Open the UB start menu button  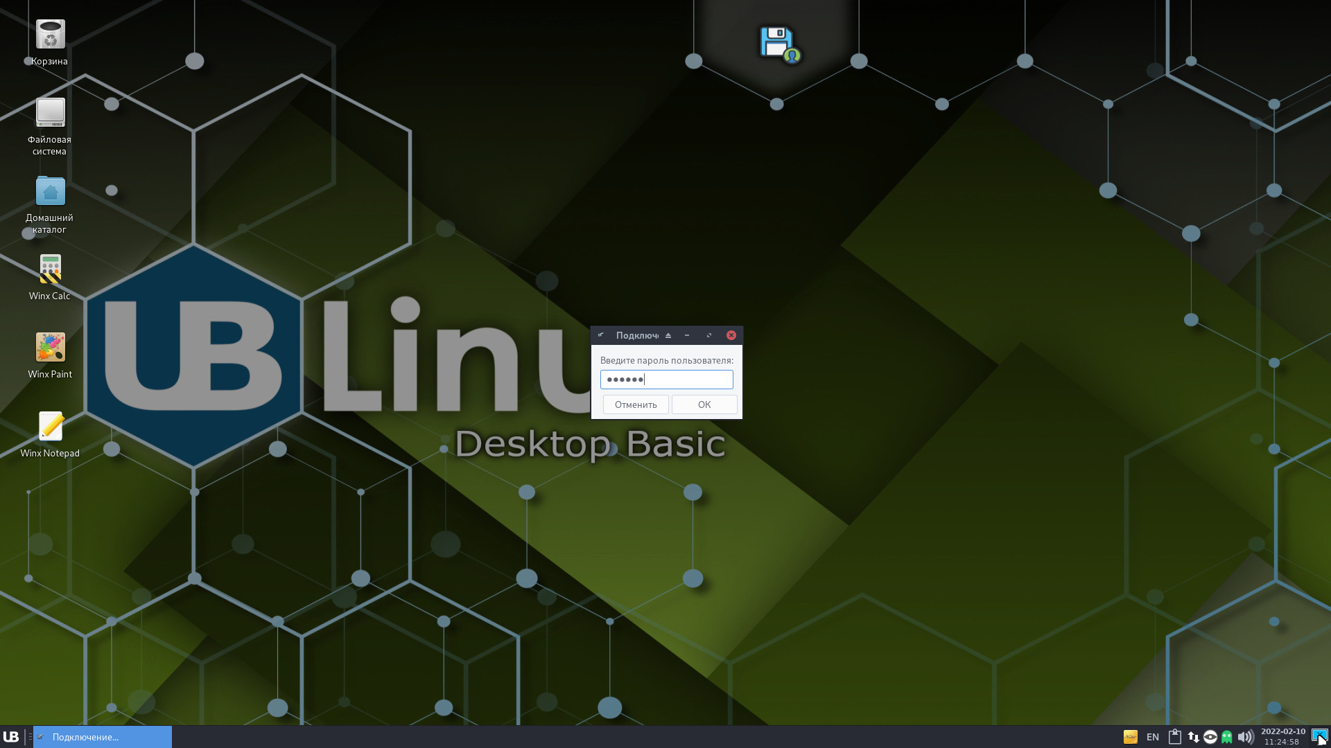click(11, 737)
